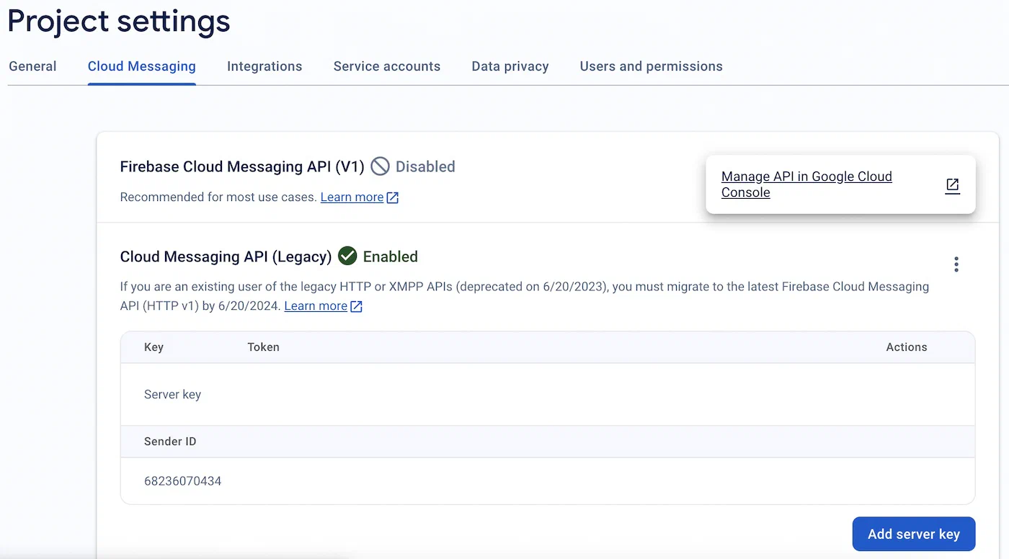Click the Token column header
The image size is (1009, 559).
[x=263, y=347]
